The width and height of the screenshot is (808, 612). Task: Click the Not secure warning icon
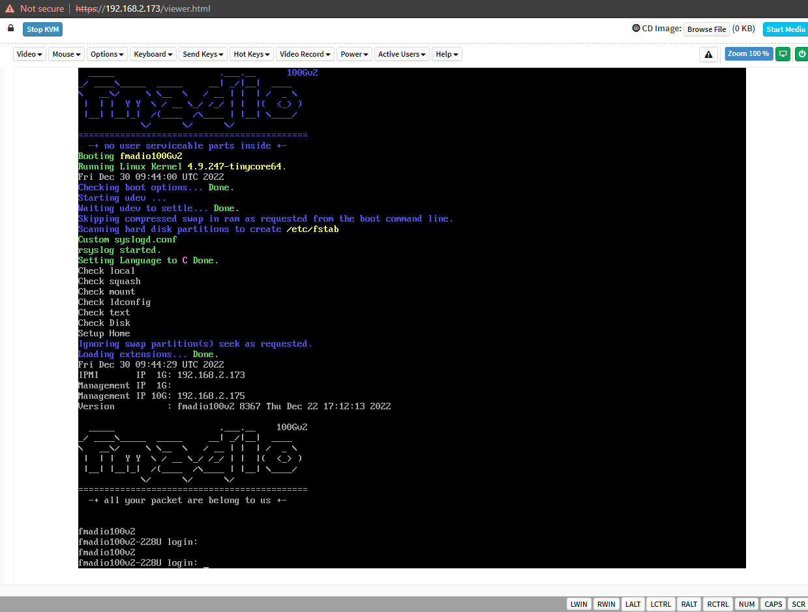click(x=10, y=9)
